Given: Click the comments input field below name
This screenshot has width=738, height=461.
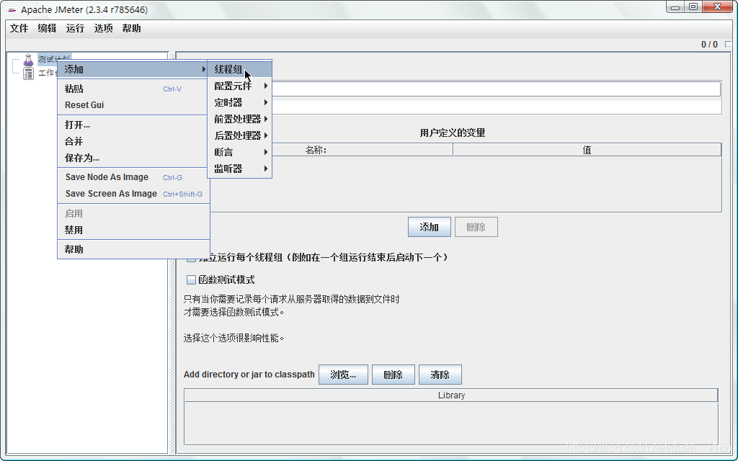Looking at the screenshot, I should pyautogui.click(x=496, y=107).
